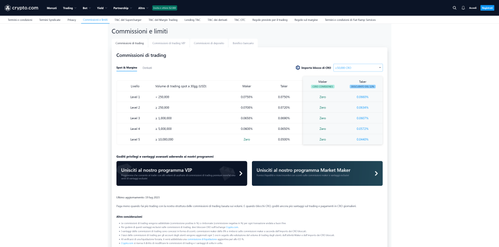This screenshot has width=499, height=247.
Task: Follow the commissione di liquidazione link
Action: [202, 239]
